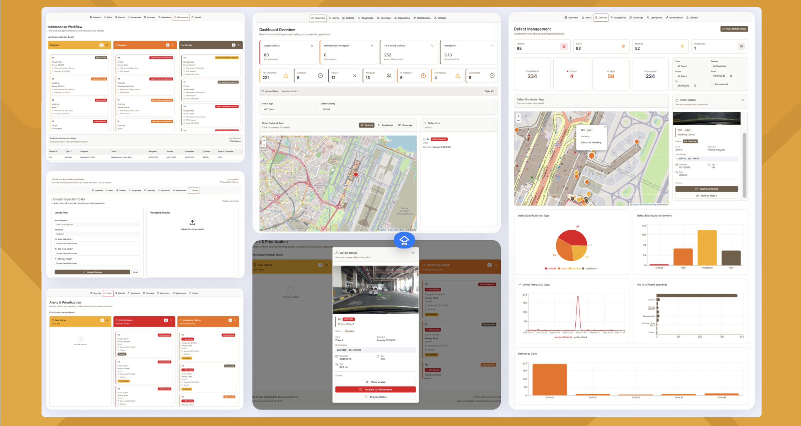801x426 pixels.
Task: Open the 'All Severities' dropdown
Action: tap(727, 66)
